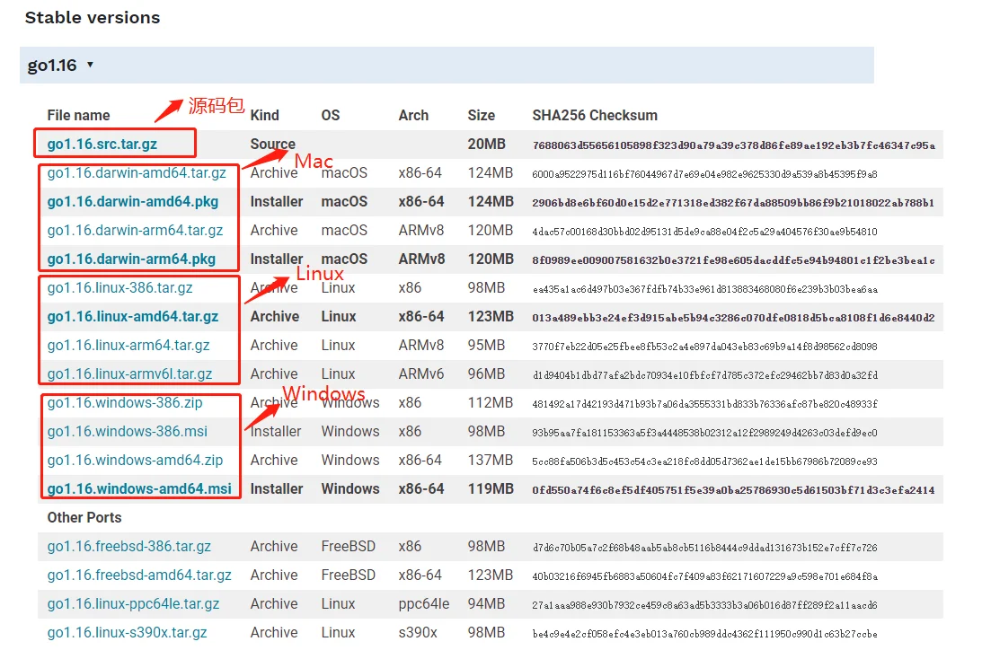Download go1.16.windows-amd64.zip archive
Screen dimensions: 982x659
click(136, 461)
